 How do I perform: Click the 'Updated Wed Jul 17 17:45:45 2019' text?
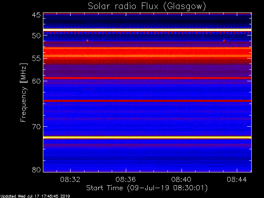click(x=35, y=196)
